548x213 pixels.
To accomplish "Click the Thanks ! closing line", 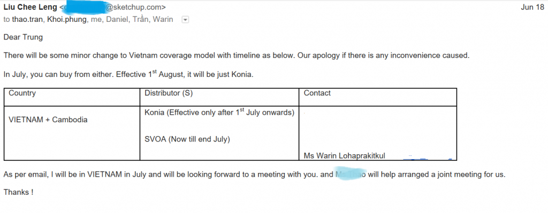I will 18,192.
